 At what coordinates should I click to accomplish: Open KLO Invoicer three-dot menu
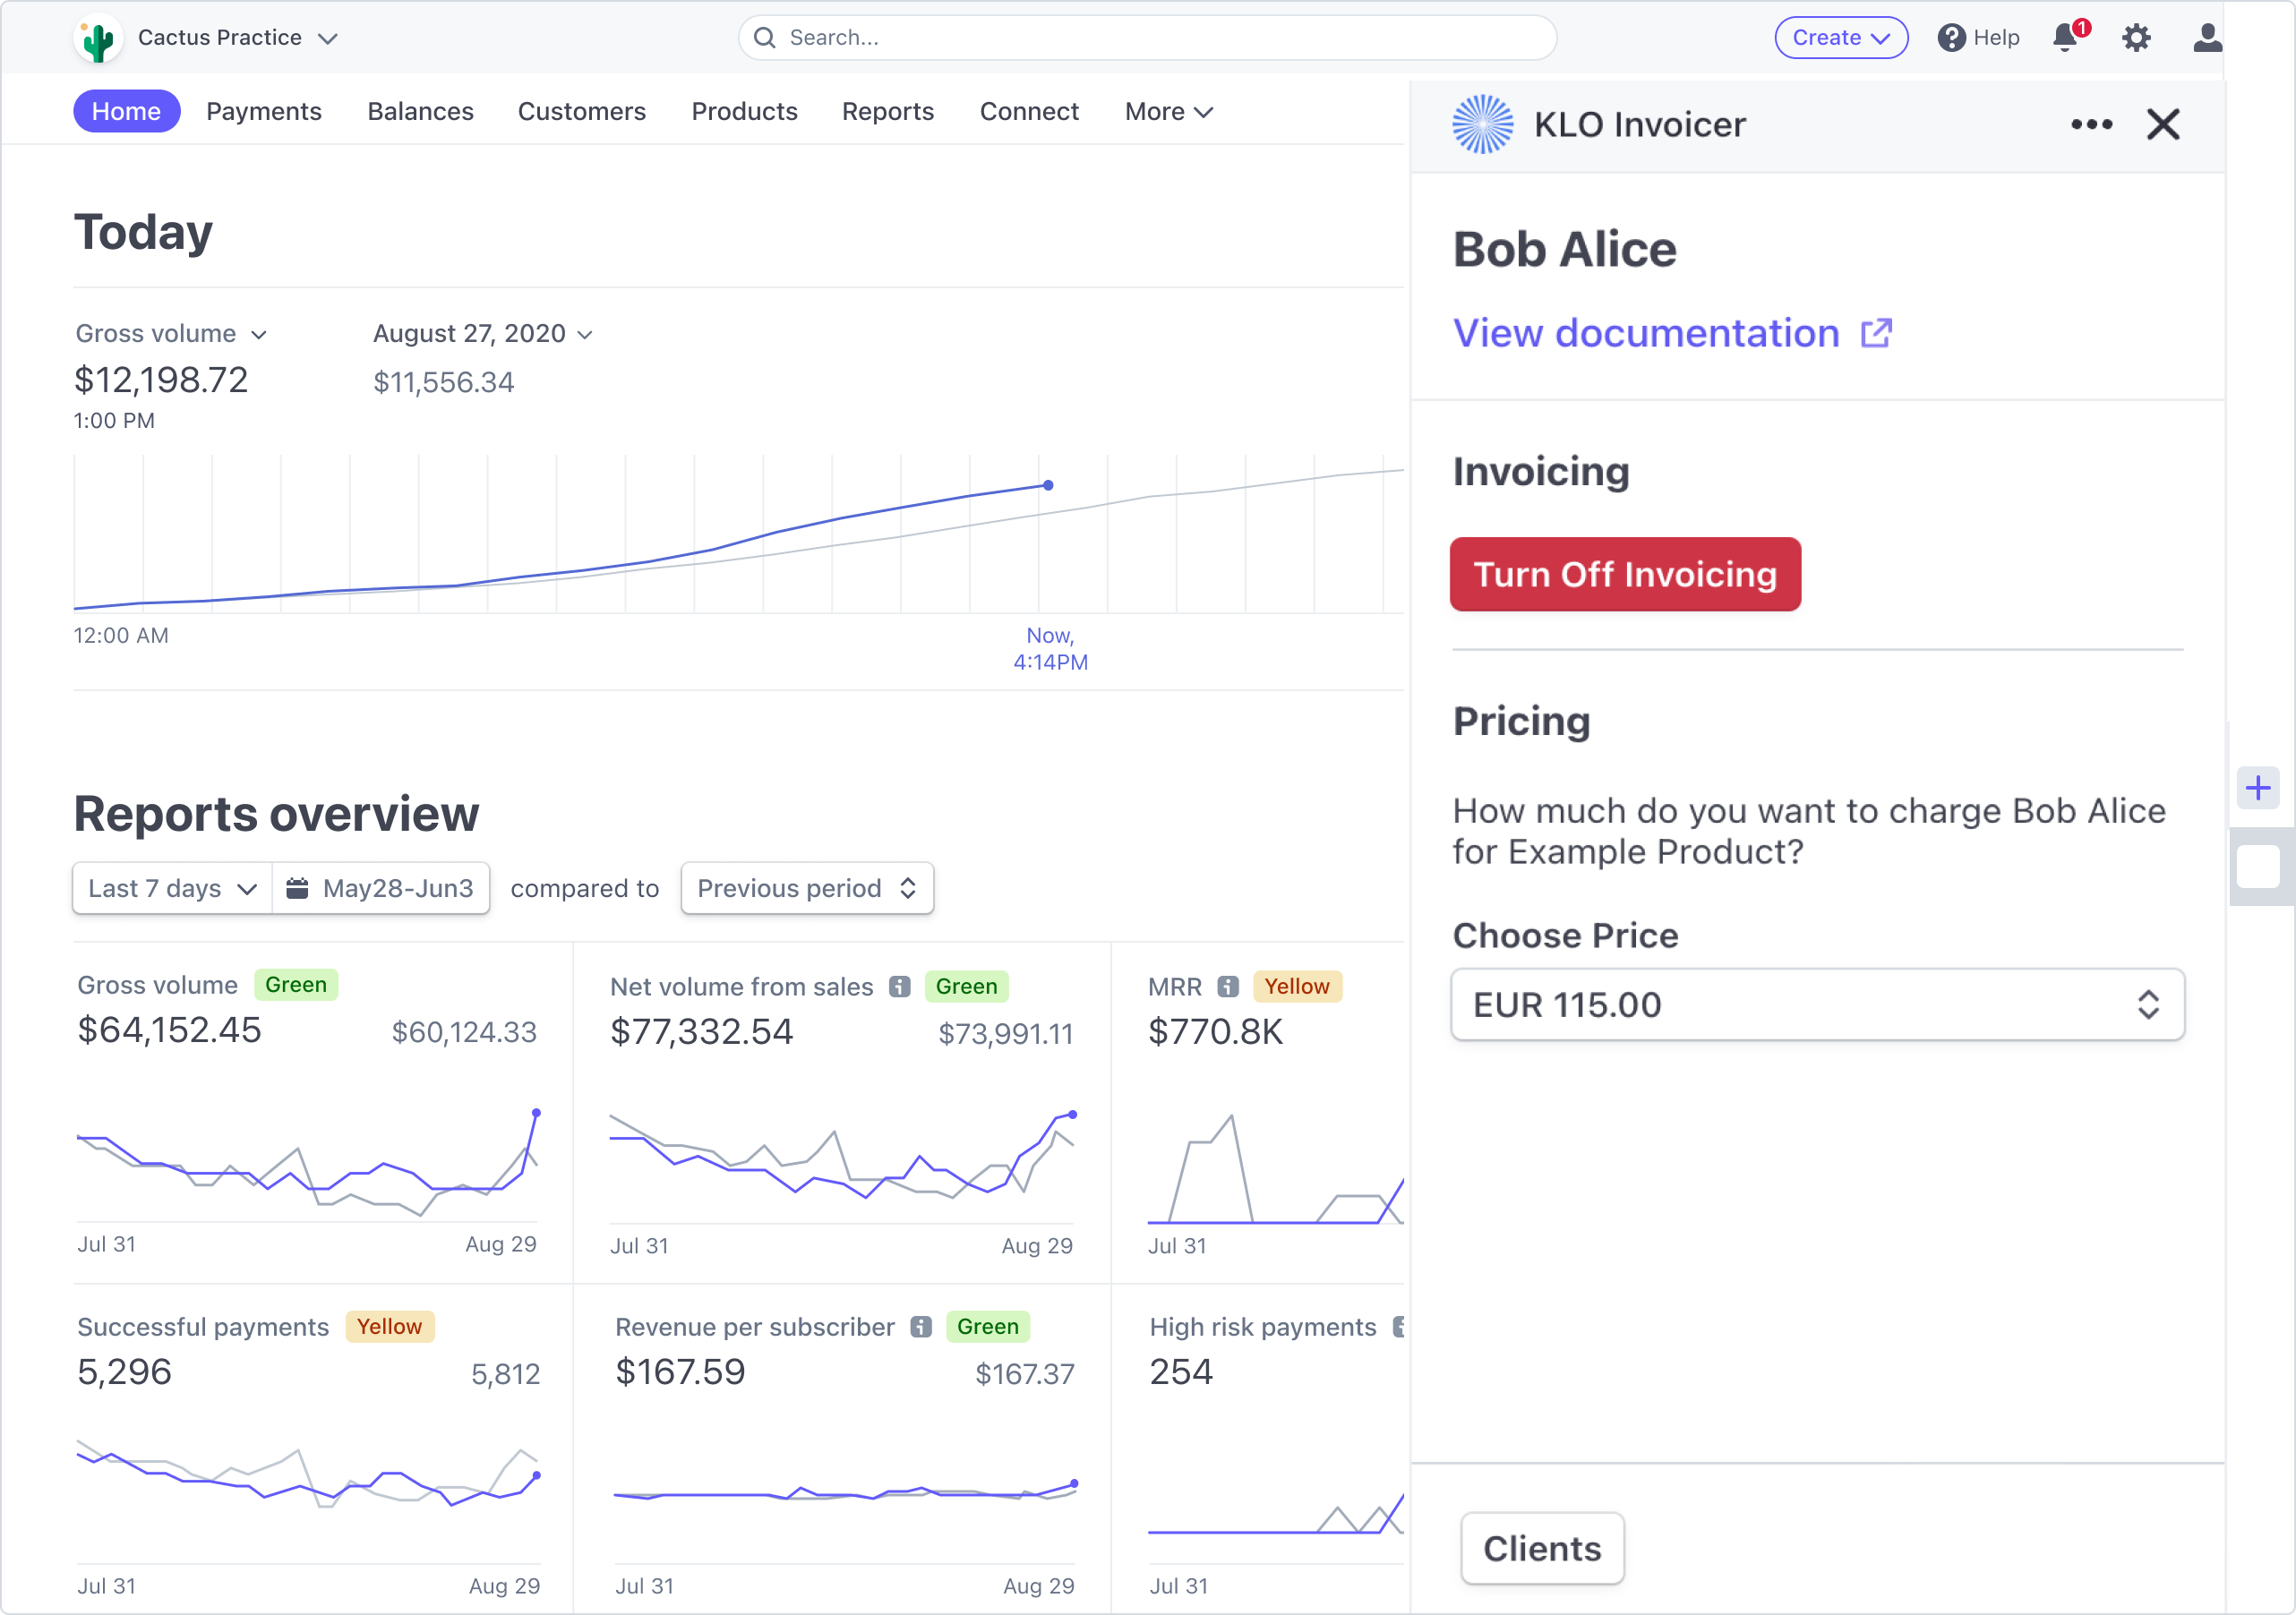point(2091,125)
